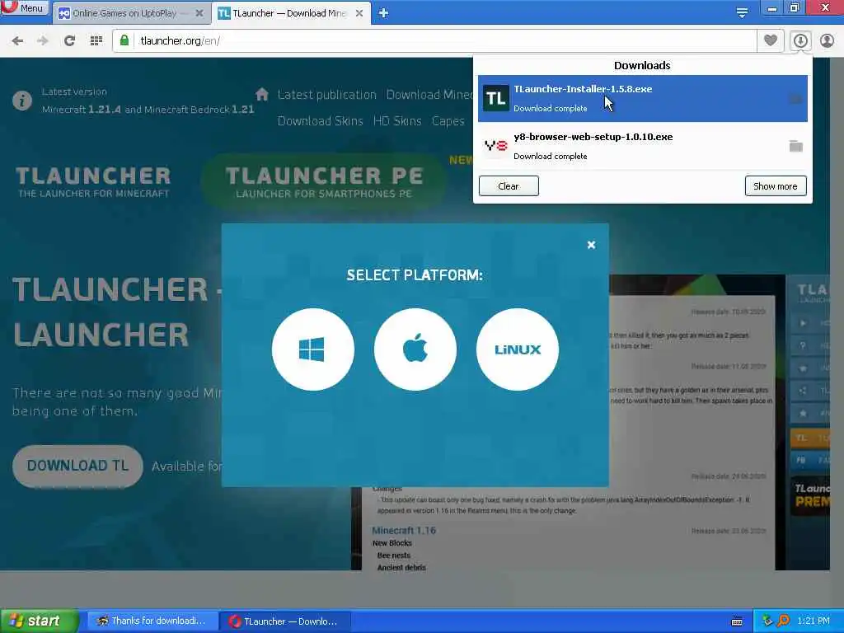This screenshot has height=633, width=844.
Task: Open HD Skins link
Action: (x=397, y=121)
